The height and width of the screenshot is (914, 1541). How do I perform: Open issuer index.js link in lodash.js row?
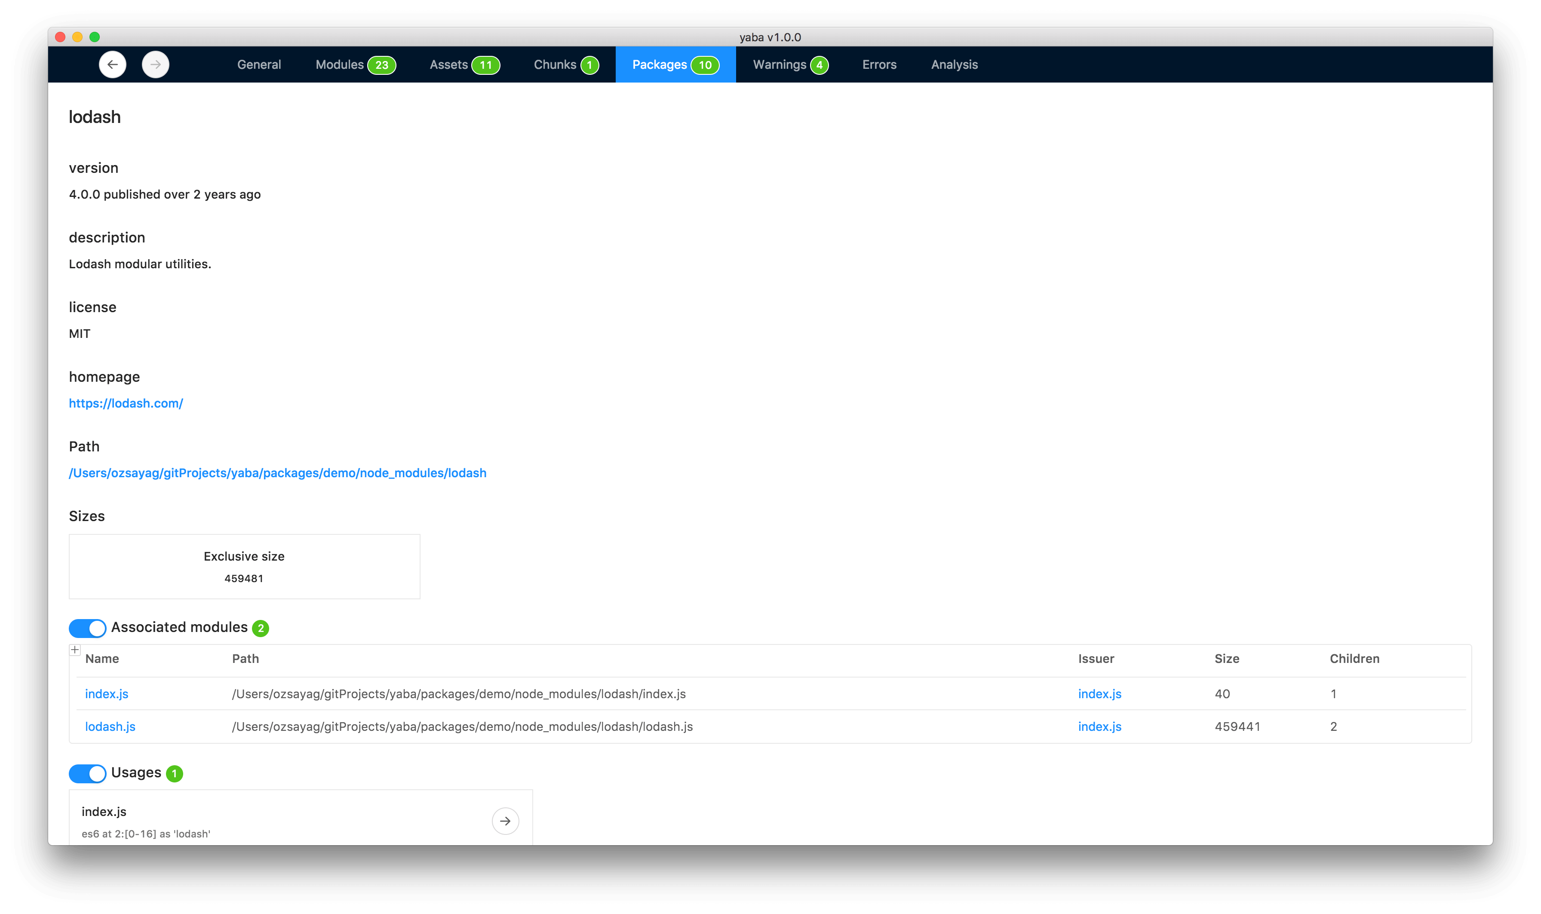click(x=1099, y=727)
